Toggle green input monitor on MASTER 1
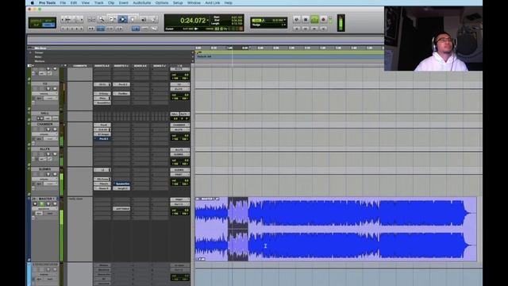 pyautogui.click(x=41, y=203)
